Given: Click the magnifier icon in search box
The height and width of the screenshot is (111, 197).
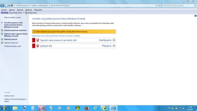Looking at the screenshot, I should point(195,5).
